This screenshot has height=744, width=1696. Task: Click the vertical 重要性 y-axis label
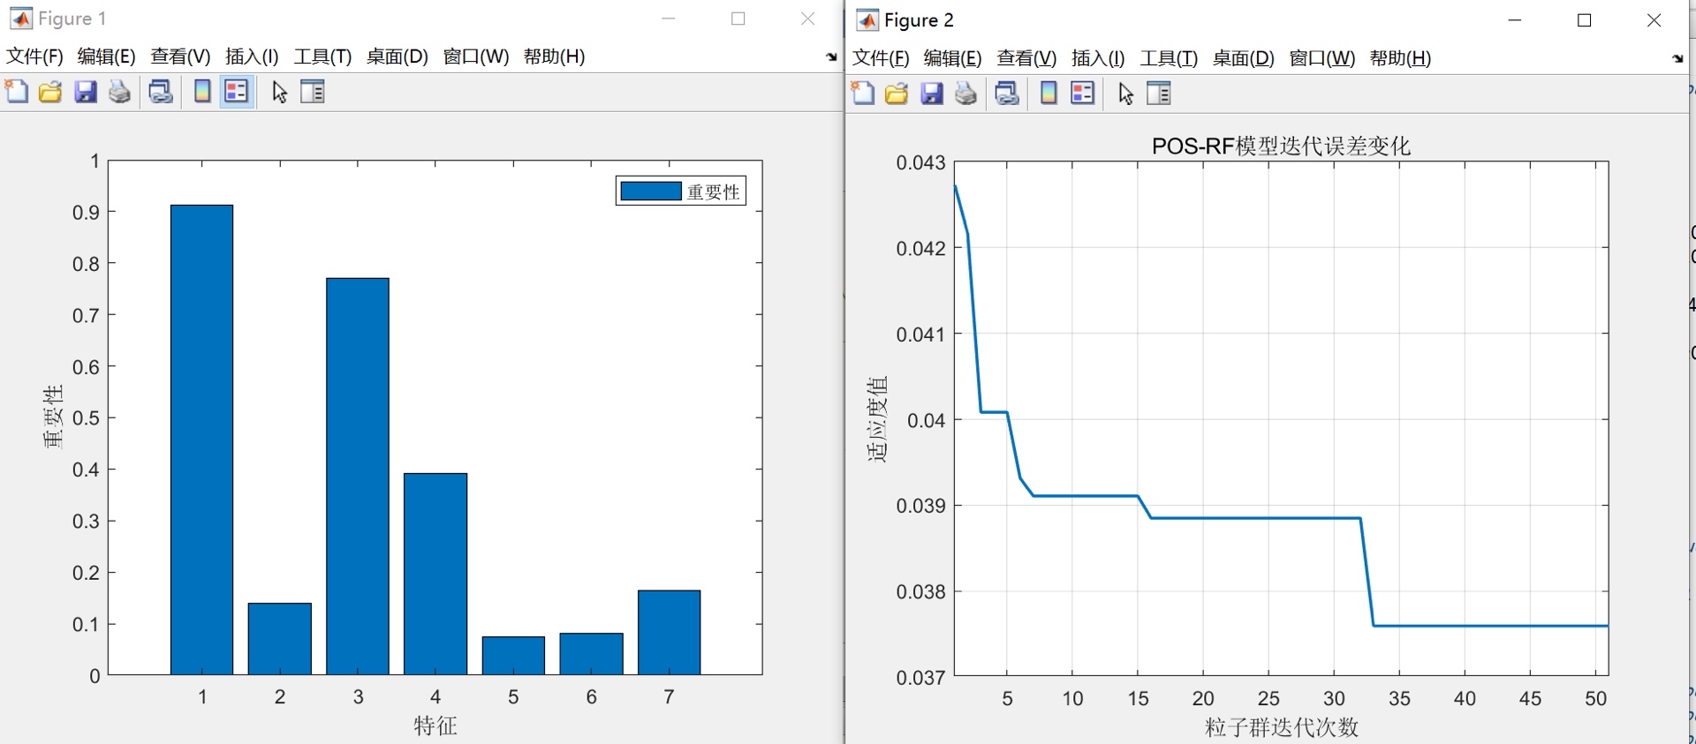pos(53,417)
